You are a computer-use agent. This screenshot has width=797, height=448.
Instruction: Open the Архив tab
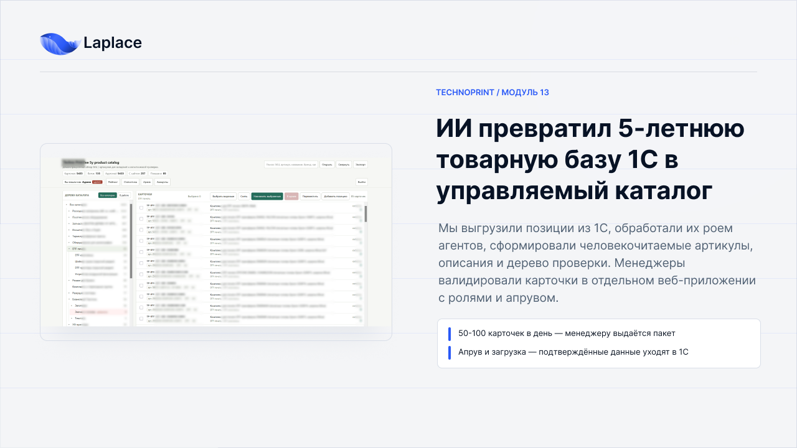[x=147, y=182]
